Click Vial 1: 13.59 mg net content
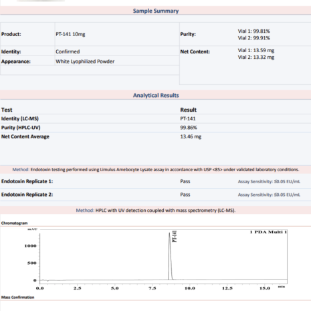Screen dimensions: 311x311 pos(256,50)
